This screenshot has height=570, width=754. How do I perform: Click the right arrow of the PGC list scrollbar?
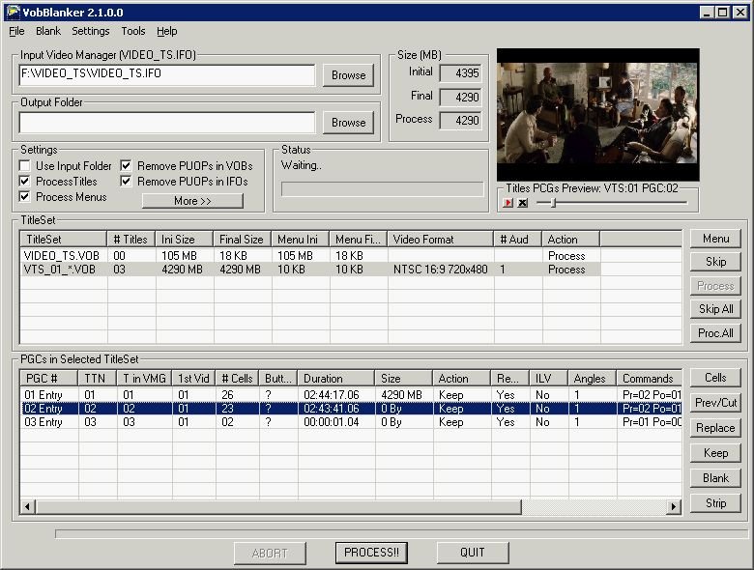click(674, 507)
